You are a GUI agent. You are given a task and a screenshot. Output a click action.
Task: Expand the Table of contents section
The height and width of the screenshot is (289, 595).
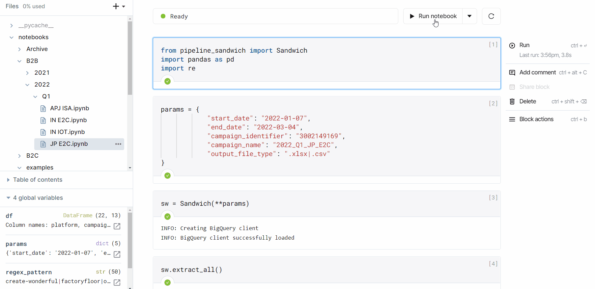(x=9, y=180)
